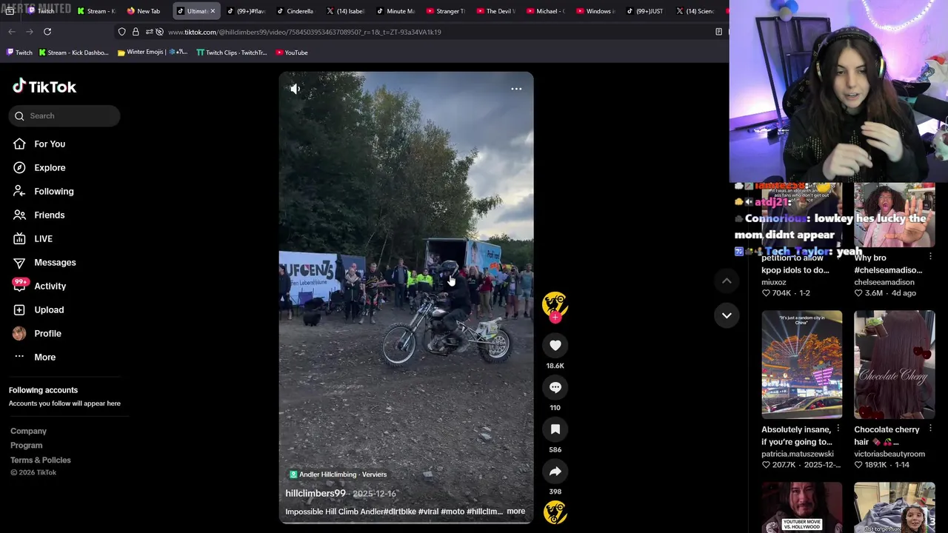This screenshot has height=533, width=948.
Task: Open the chelseeamadison username
Action: (884, 282)
